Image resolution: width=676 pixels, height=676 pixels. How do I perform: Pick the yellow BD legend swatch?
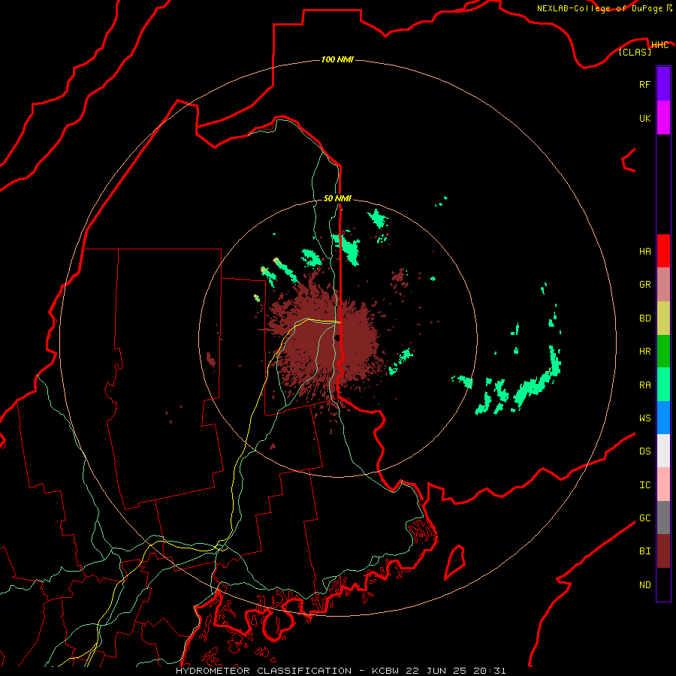pos(663,318)
